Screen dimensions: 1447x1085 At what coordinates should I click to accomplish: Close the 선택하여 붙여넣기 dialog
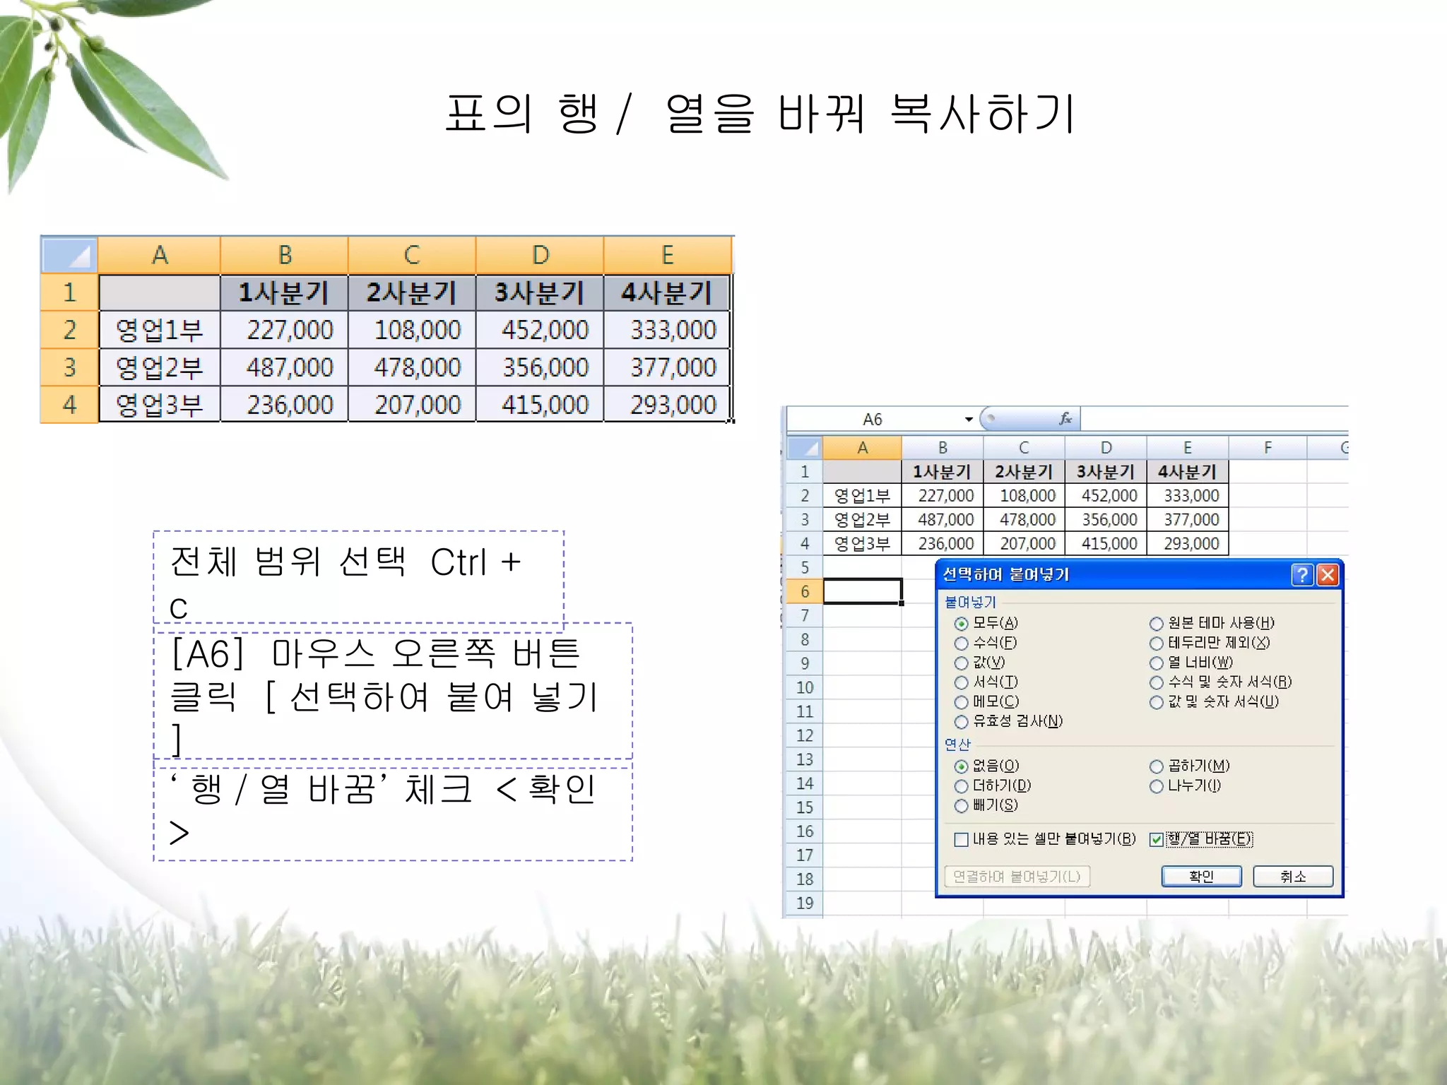(x=1328, y=575)
